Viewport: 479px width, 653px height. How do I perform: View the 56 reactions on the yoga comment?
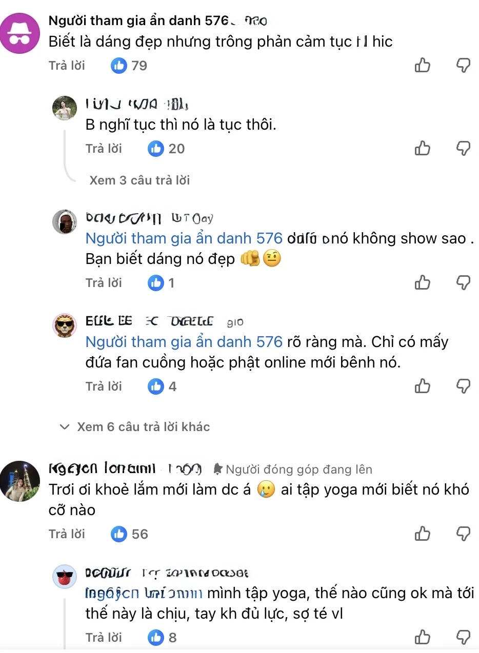129,533
